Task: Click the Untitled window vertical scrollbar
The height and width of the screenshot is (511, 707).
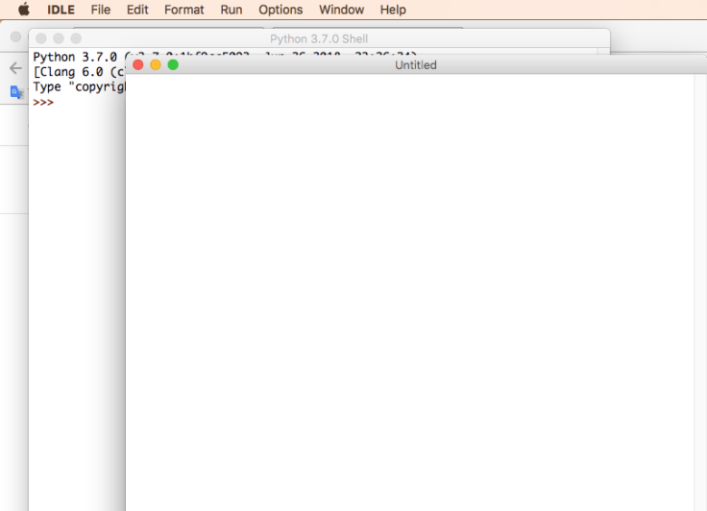Action: pyautogui.click(x=699, y=288)
